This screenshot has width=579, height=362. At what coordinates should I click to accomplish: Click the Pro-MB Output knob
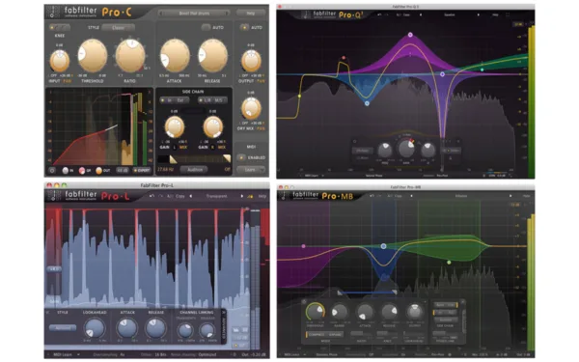pyautogui.click(x=414, y=313)
